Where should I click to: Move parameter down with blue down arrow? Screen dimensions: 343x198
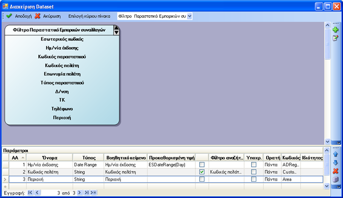[335, 163]
